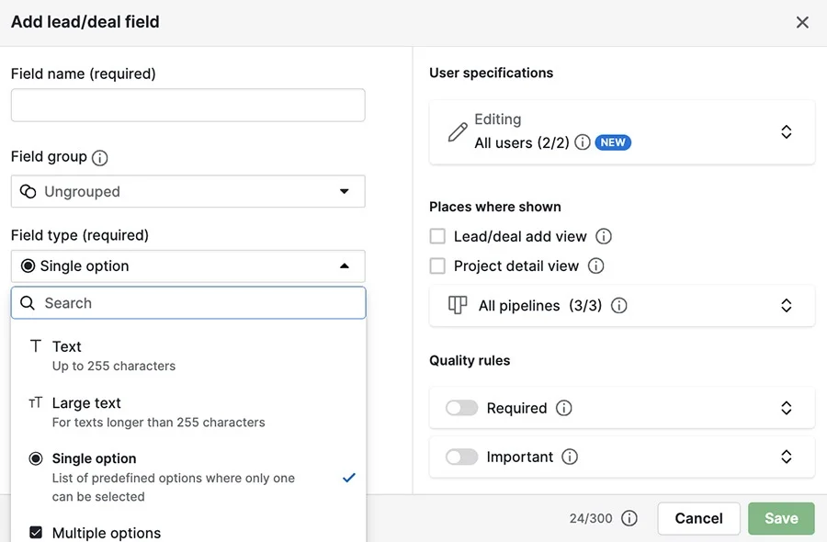This screenshot has width=827, height=542.
Task: Expand the All pipelines selector
Action: [x=786, y=306]
